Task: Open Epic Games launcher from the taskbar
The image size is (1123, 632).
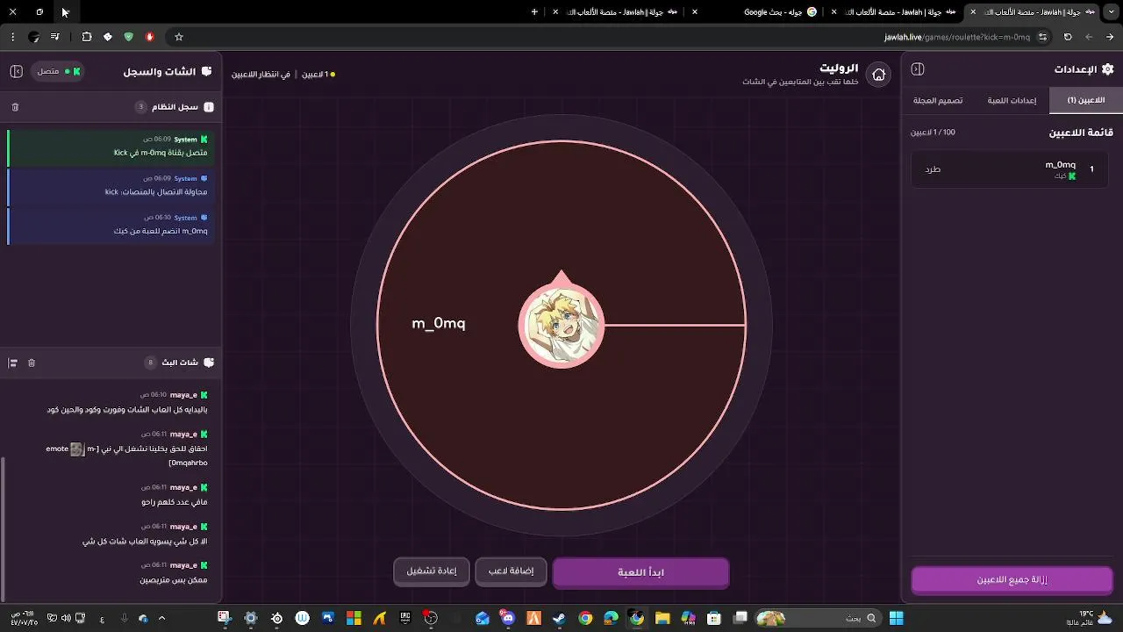Action: [x=404, y=618]
